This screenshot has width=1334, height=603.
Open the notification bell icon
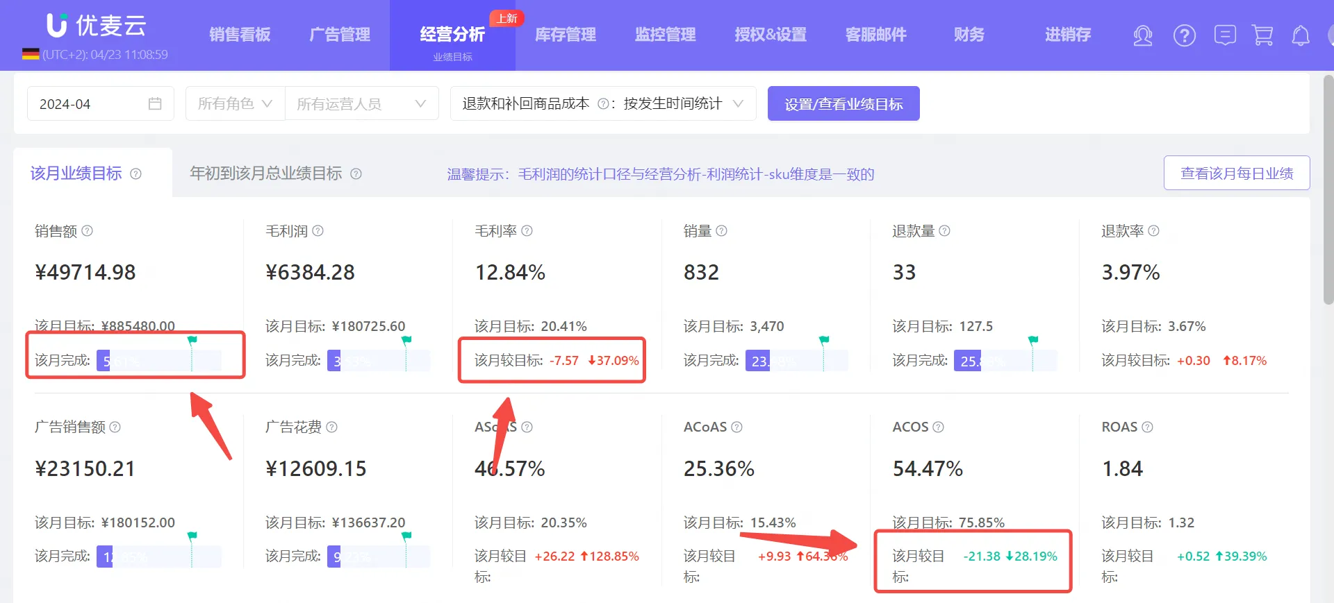tap(1301, 35)
